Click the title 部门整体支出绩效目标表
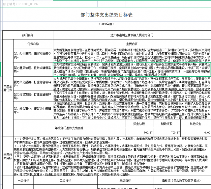The height and width of the screenshot is (189, 211). pyautogui.click(x=106, y=15)
